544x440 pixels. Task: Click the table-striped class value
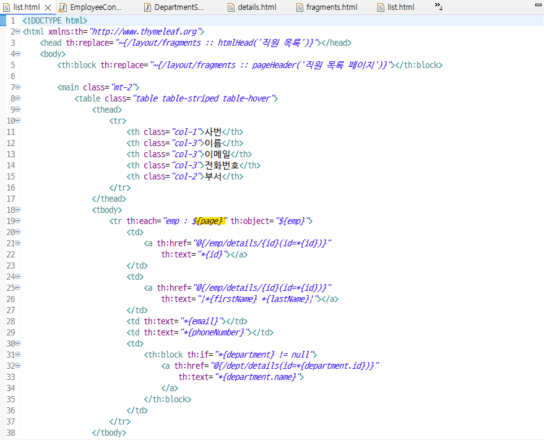[x=190, y=98]
